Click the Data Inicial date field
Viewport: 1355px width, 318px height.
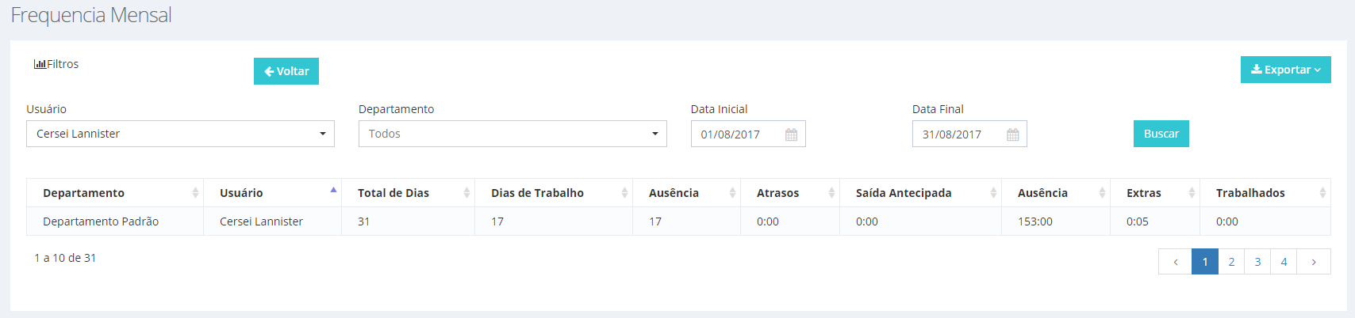point(748,134)
